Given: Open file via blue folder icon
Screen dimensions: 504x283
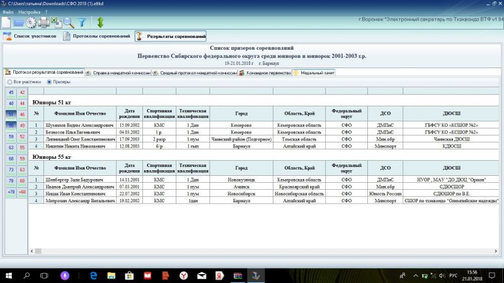Looking at the screenshot, I should (19, 22).
